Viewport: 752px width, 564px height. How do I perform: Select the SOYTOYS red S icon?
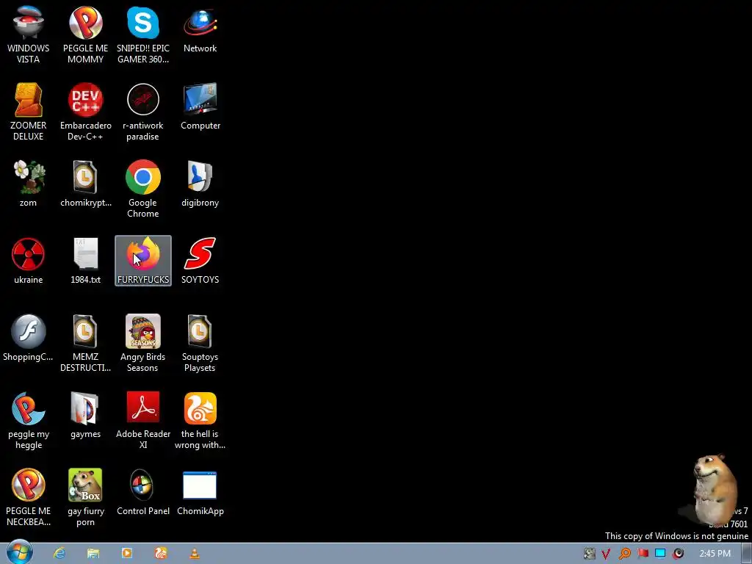pyautogui.click(x=200, y=261)
